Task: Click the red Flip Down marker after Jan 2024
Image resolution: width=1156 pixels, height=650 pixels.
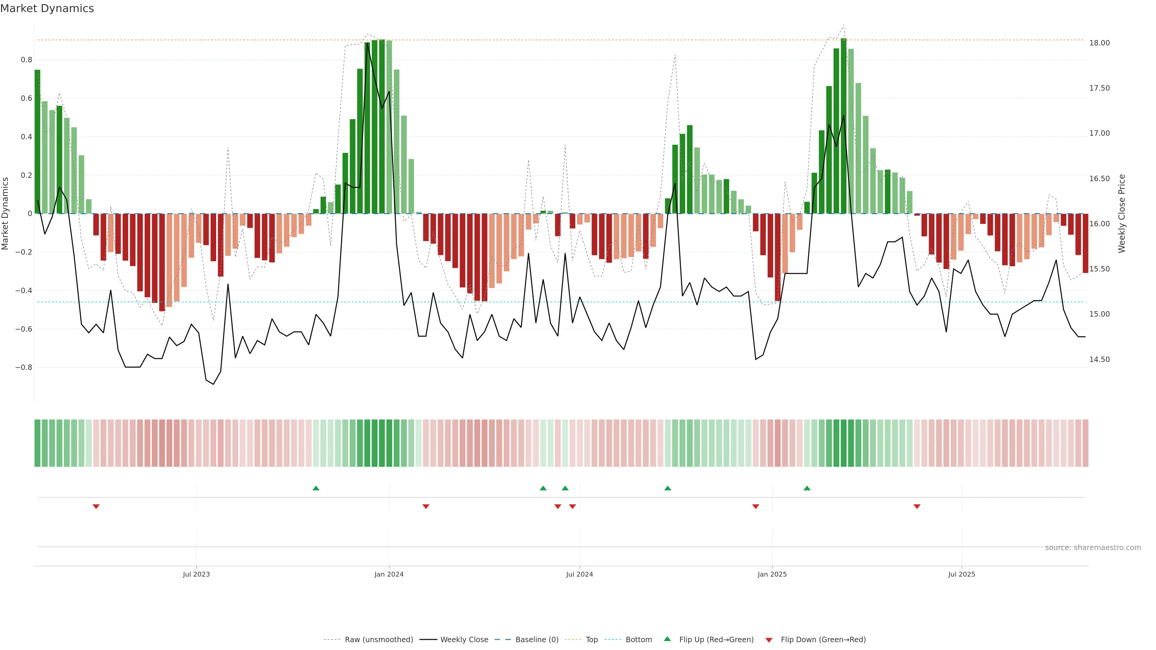Action: [426, 506]
